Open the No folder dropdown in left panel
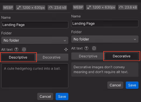The height and width of the screenshot is (102, 141). 35,40
